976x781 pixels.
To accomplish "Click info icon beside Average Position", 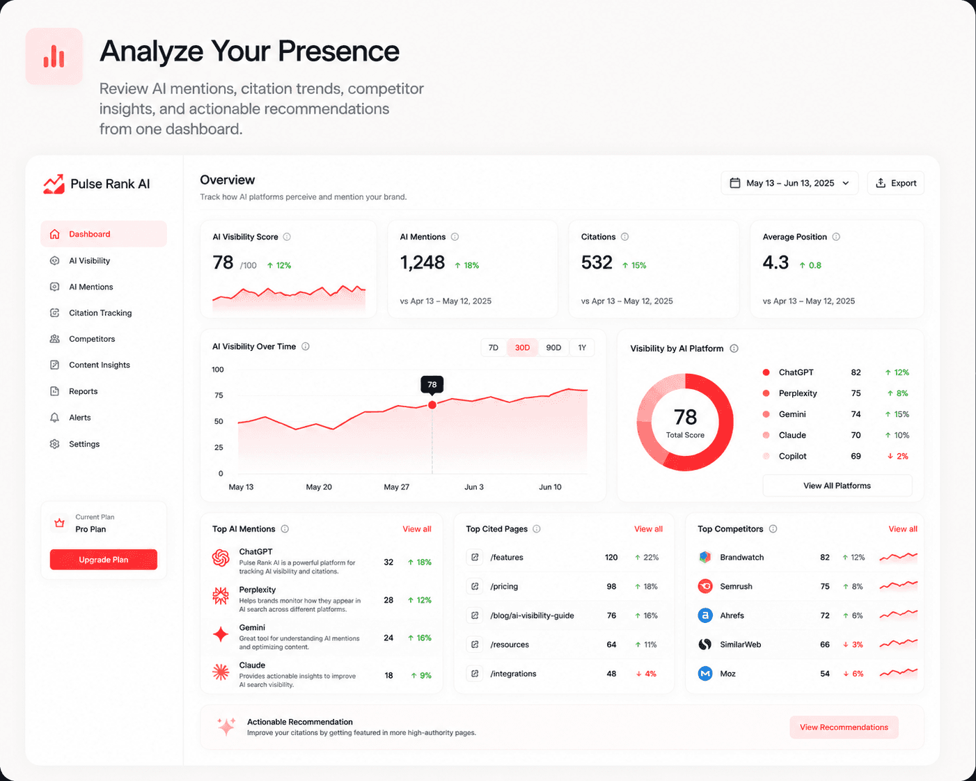I will tap(836, 237).
